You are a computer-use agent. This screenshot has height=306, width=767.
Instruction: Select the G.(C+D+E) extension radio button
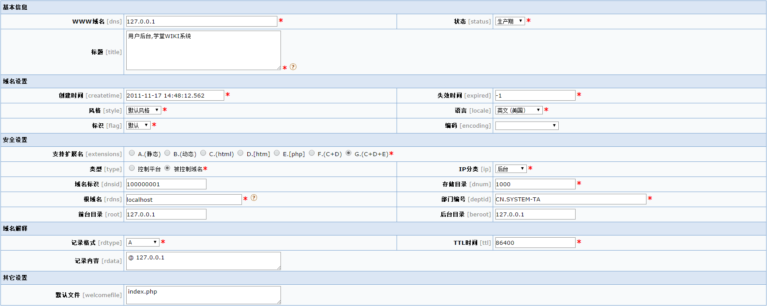[348, 153]
